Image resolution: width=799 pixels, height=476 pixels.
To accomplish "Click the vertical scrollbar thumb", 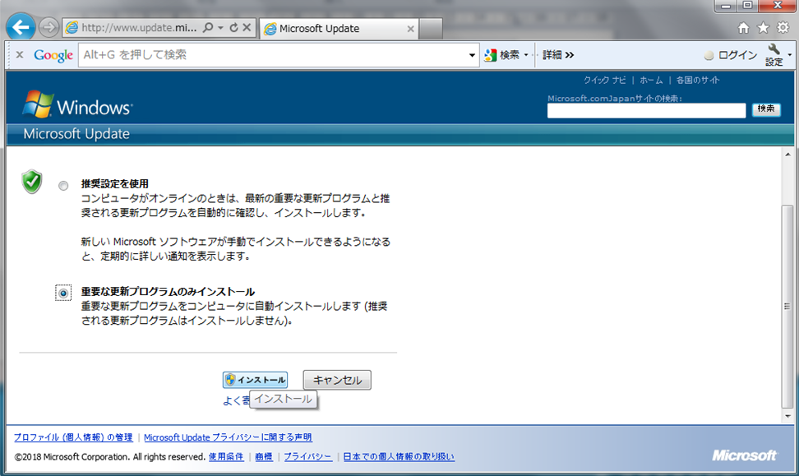I will (x=787, y=307).
